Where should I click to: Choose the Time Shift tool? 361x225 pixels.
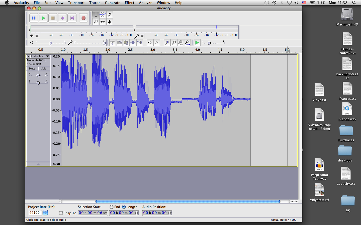(x=103, y=22)
